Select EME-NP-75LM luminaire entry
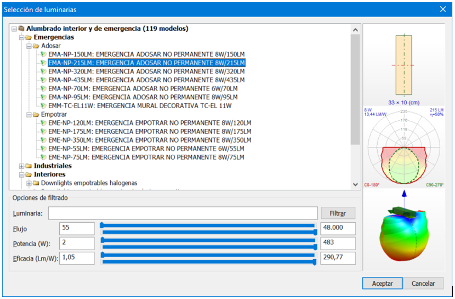This screenshot has height=299, width=455. point(146,157)
